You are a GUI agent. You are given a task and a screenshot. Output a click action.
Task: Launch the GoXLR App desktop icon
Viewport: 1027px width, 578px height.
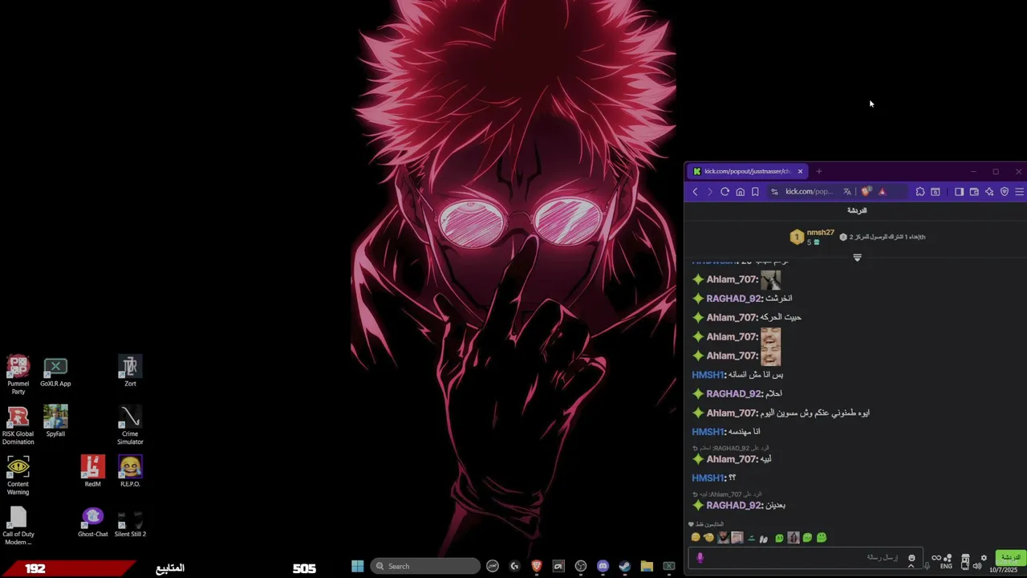click(55, 372)
